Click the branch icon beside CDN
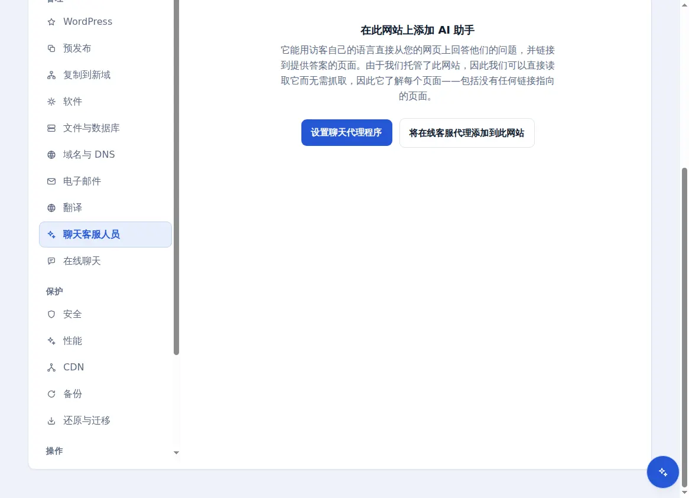This screenshot has width=689, height=498. pyautogui.click(x=51, y=367)
